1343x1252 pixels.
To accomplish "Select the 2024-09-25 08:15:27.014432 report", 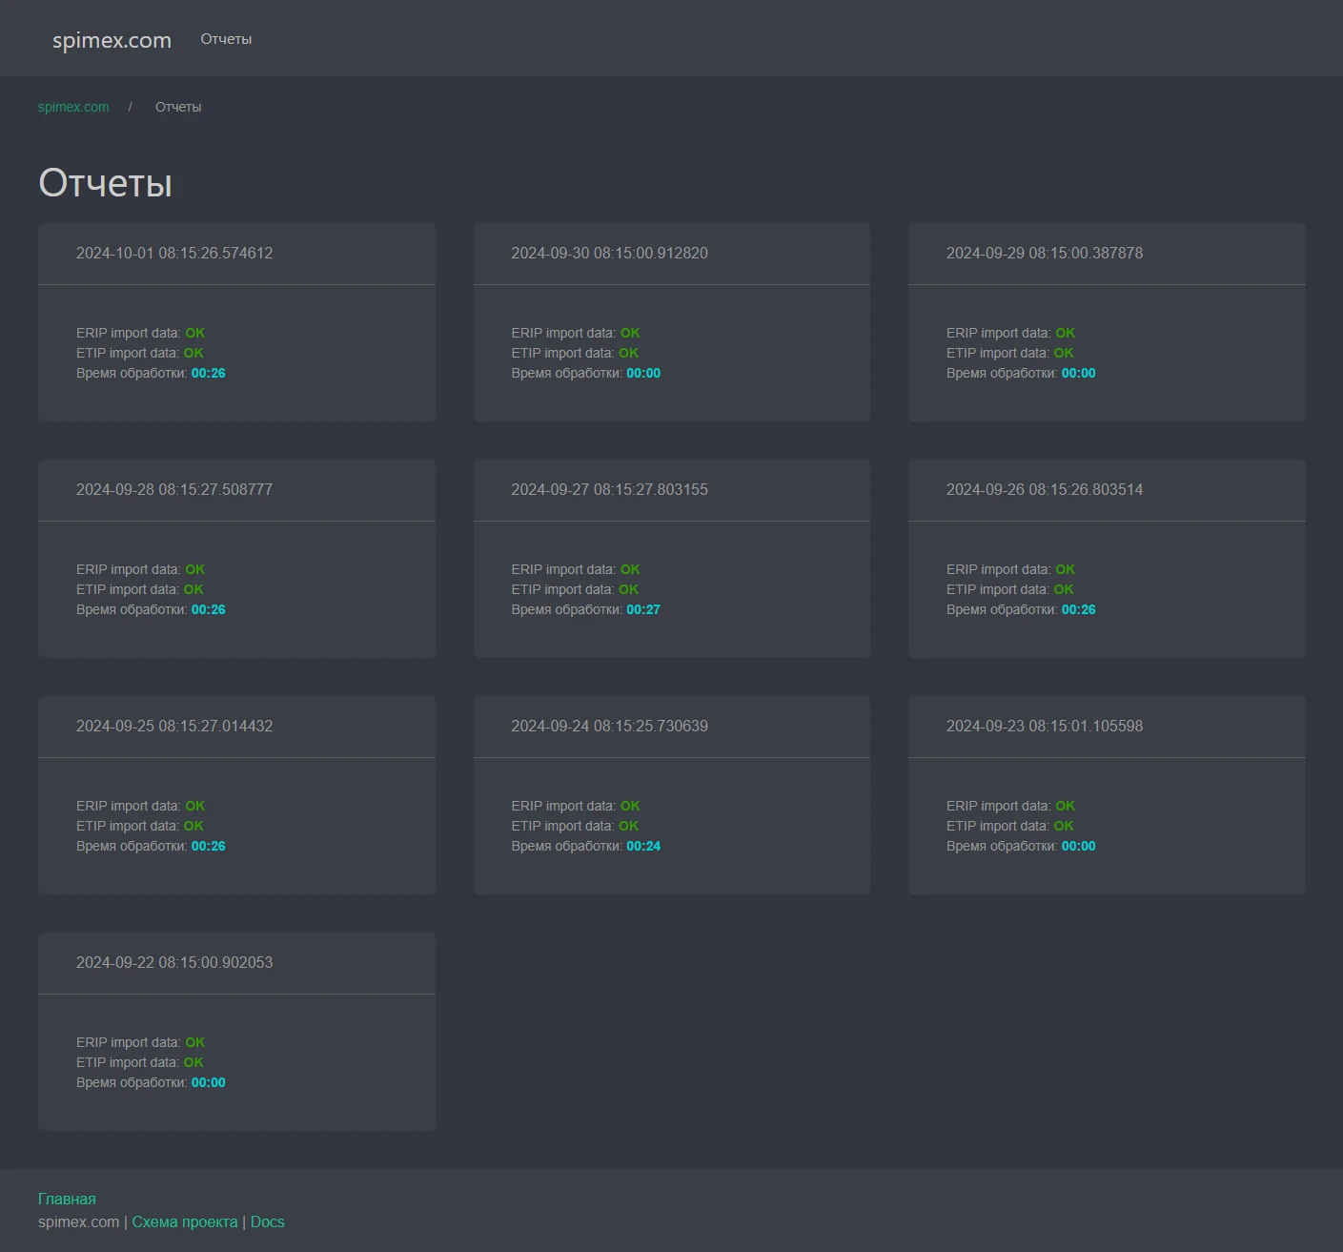I will tap(174, 726).
